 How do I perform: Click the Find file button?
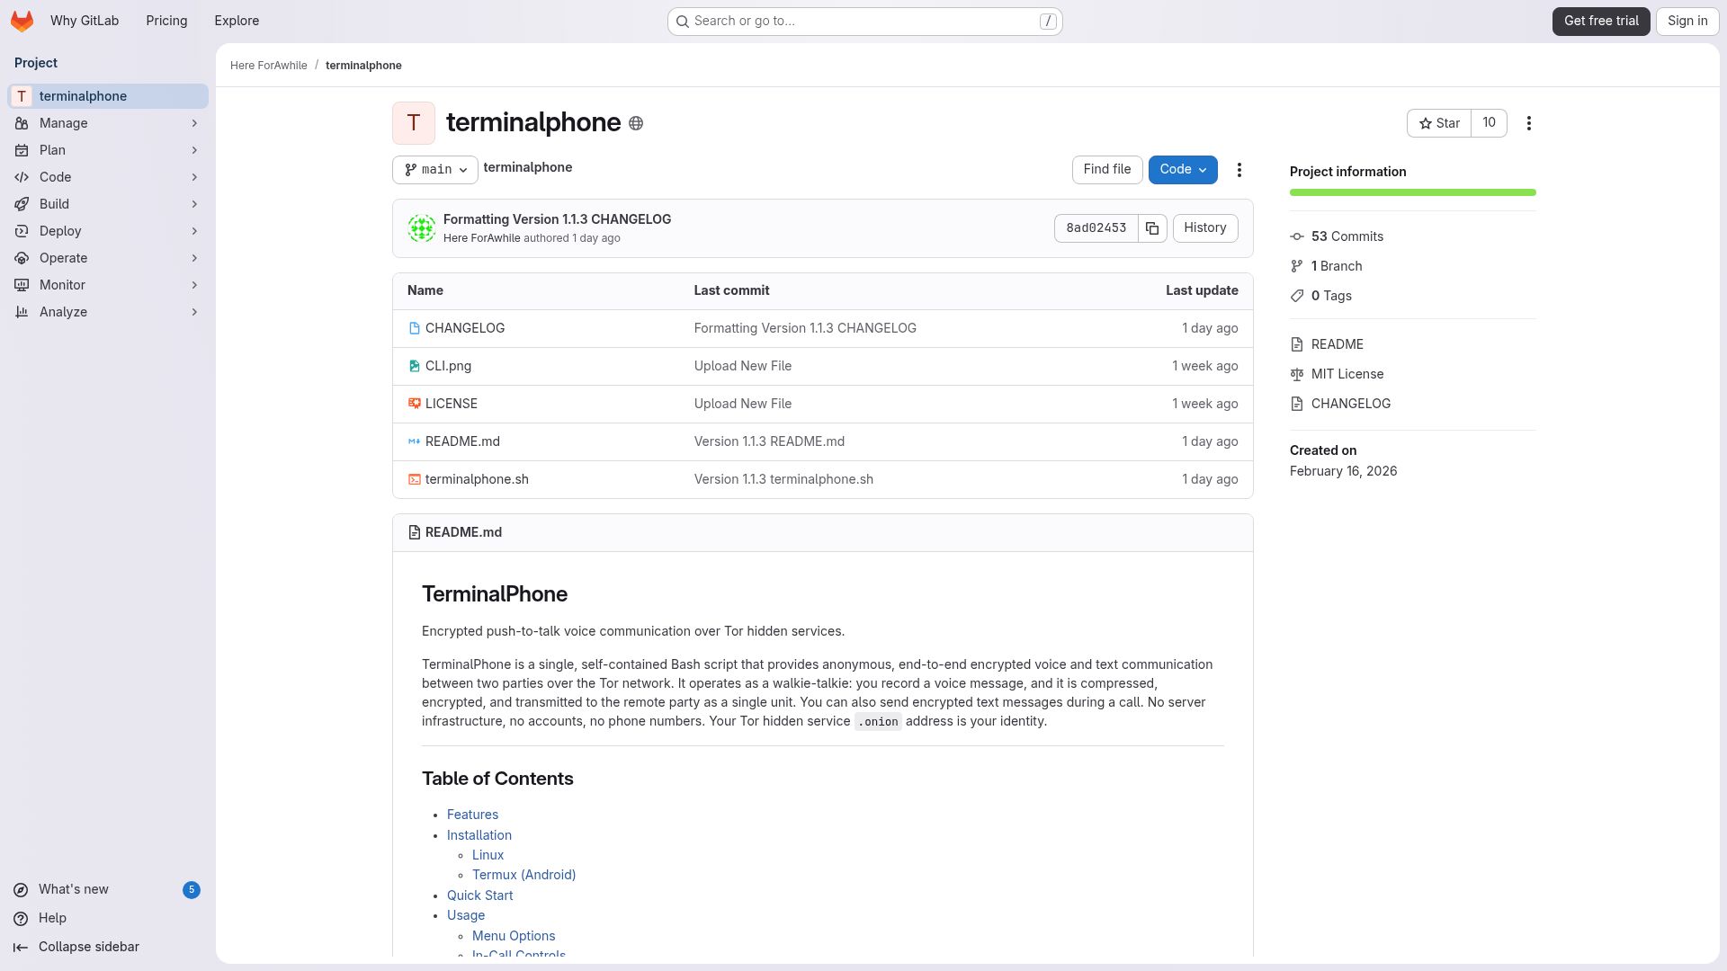pyautogui.click(x=1107, y=170)
